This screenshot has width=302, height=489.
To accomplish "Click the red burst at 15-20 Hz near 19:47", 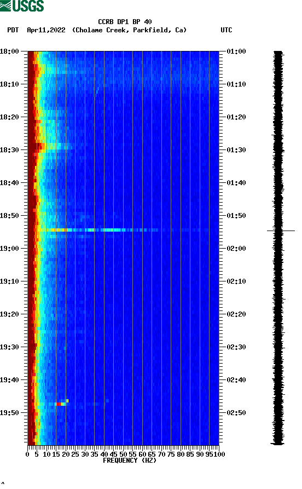I will pos(61,404).
